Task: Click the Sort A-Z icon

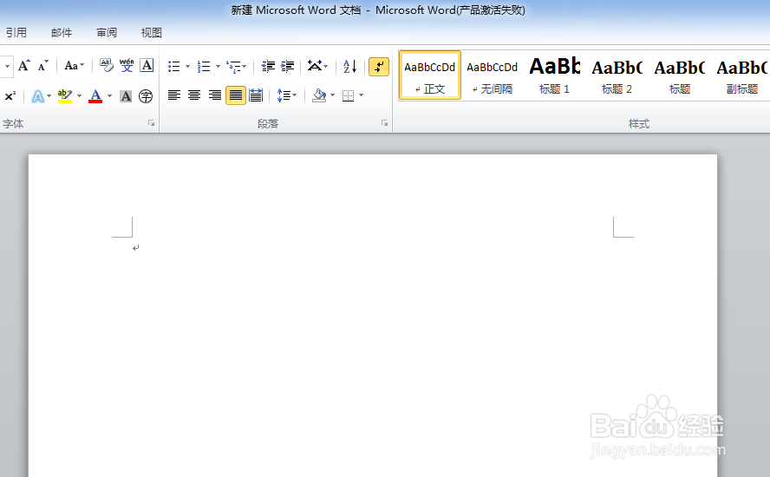Action: click(349, 66)
